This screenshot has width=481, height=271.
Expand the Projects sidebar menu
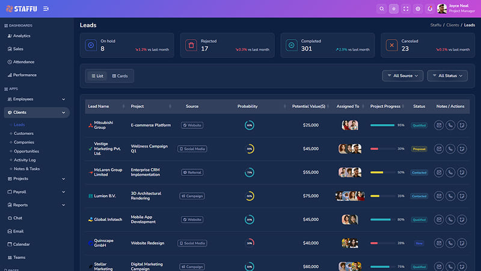[37, 178]
